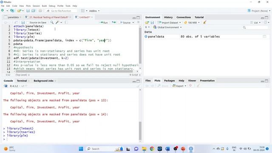This screenshot has height=153, width=272.
Task: Open the R Script file type selector
Action: click(x=135, y=75)
